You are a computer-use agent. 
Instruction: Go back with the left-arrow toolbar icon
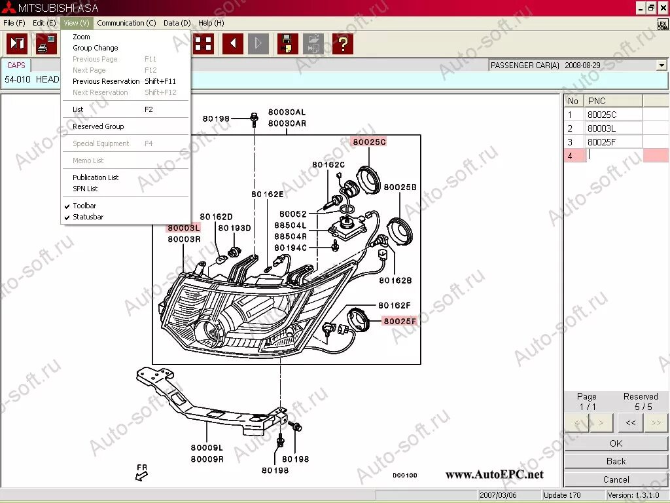233,44
